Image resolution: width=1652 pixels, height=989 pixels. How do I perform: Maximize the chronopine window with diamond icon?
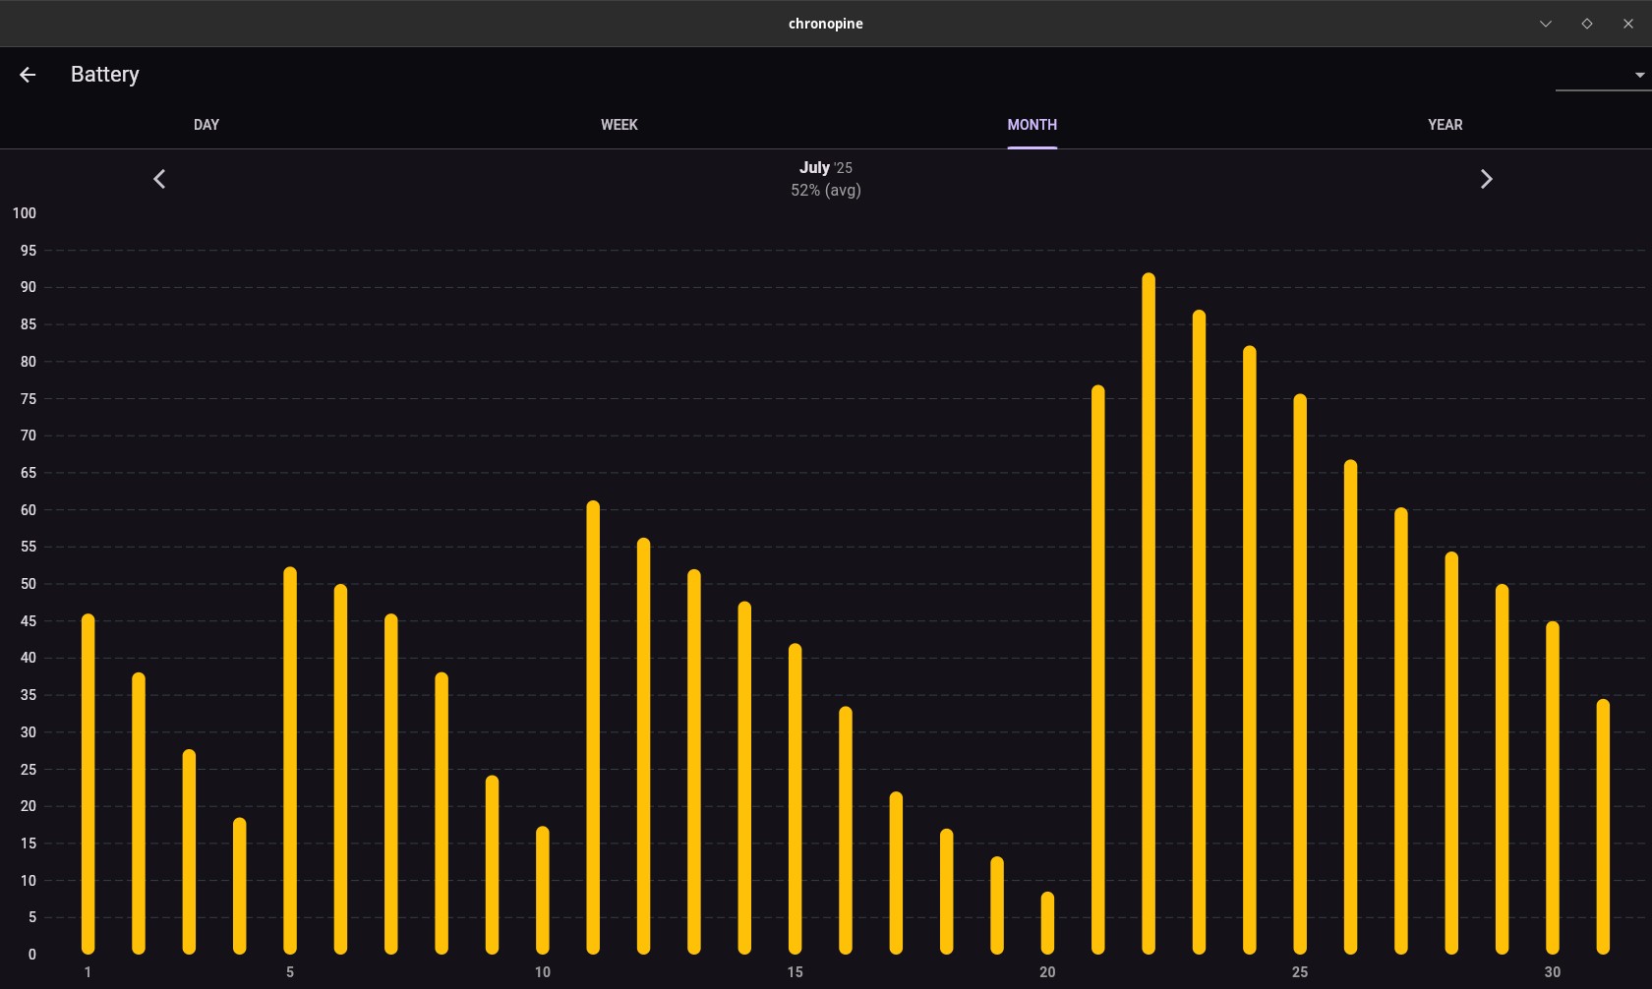1587,24
